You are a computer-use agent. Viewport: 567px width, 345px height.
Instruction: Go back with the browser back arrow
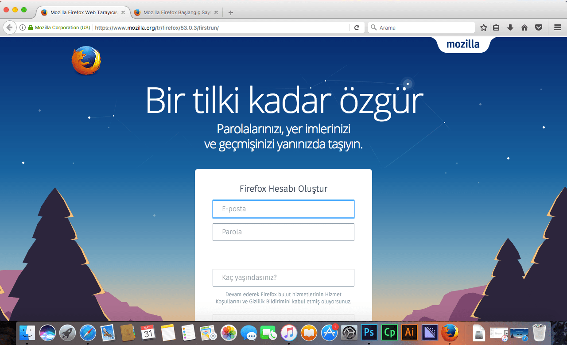point(9,27)
